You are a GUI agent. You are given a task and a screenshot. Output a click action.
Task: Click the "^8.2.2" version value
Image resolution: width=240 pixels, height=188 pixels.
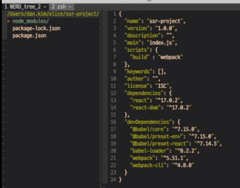click(186, 151)
